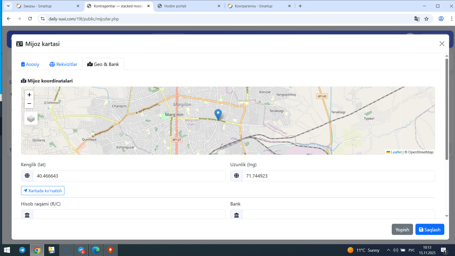Zoom in on the map
The width and height of the screenshot is (455, 256).
(x=29, y=95)
